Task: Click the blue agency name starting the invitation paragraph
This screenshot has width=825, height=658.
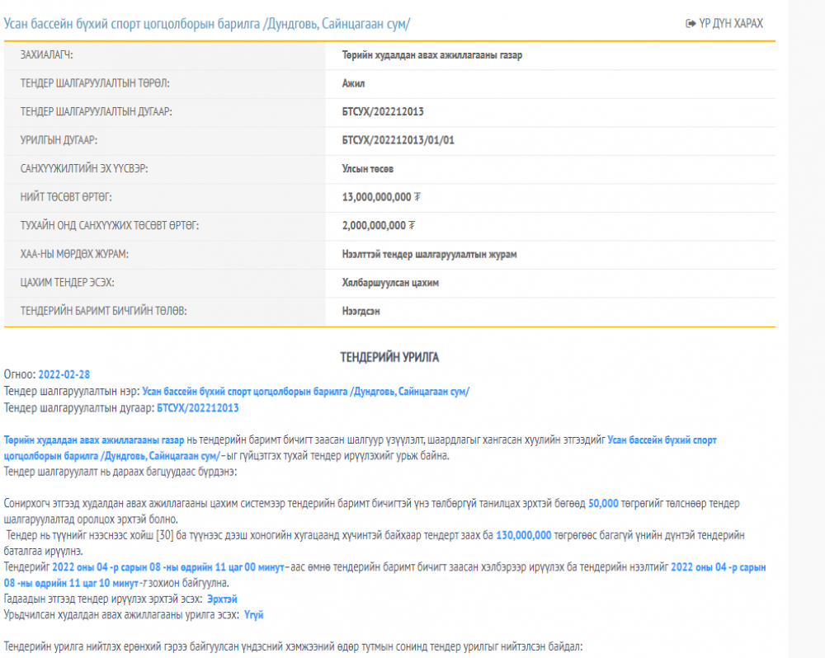Action: point(93,440)
